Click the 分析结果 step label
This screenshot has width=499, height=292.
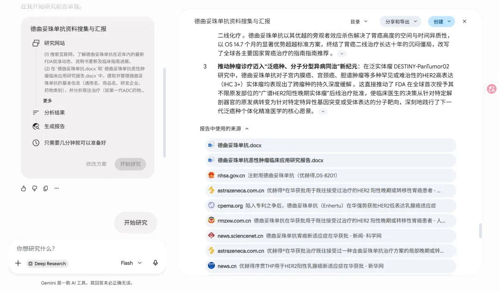[x=55, y=113]
